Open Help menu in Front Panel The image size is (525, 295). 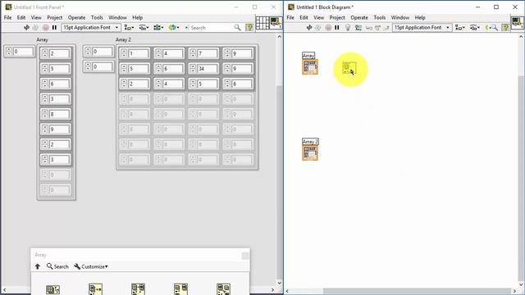(137, 17)
